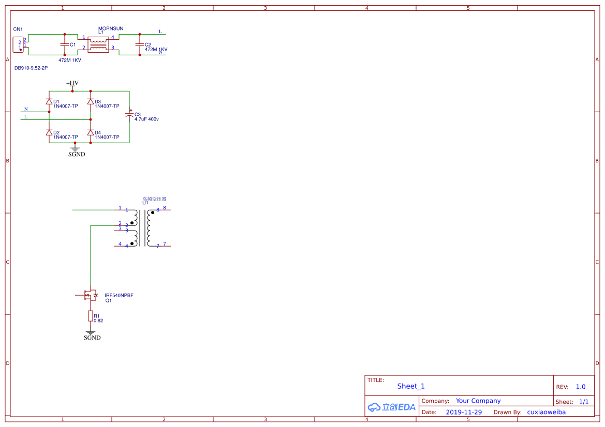This screenshot has height=427, width=605.
Task: Select the U1 transformer symbol
Action: (142, 228)
